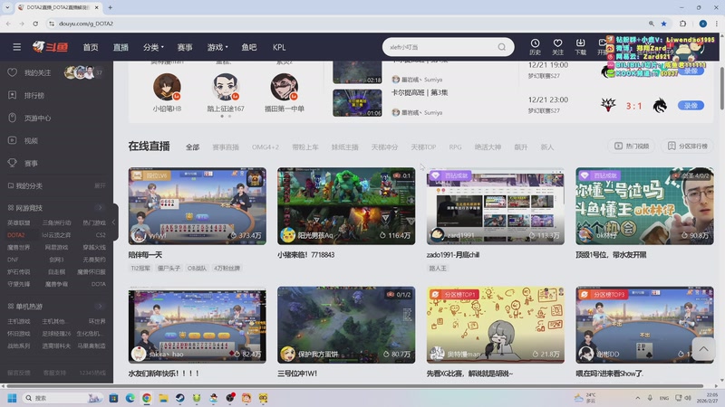
Task: Click the browser address bar
Action: pyautogui.click(x=347, y=24)
